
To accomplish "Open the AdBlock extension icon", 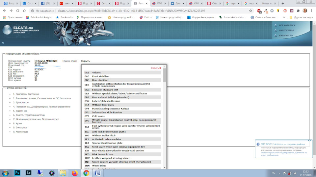I will [x=259, y=11].
